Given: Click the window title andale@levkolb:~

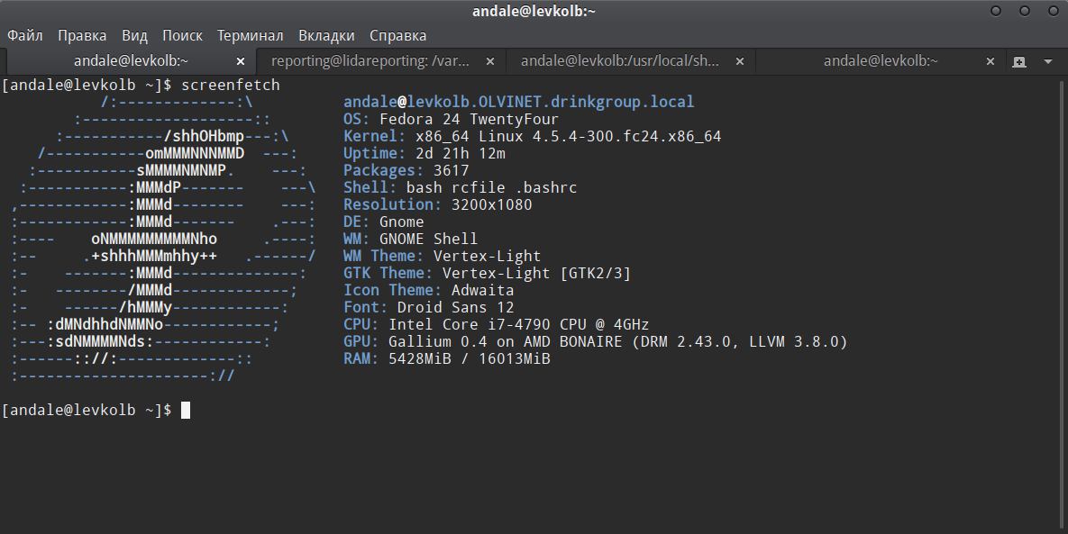Looking at the screenshot, I should click(x=534, y=11).
